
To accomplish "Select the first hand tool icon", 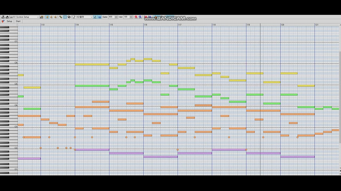I will (x=47, y=17).
